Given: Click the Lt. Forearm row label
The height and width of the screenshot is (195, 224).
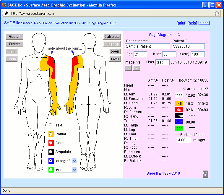Looking at the screenshot, I should [x=133, y=99].
